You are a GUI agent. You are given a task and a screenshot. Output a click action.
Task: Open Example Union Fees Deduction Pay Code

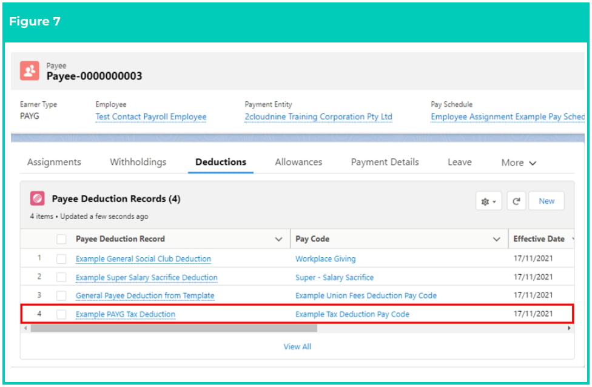click(x=366, y=295)
